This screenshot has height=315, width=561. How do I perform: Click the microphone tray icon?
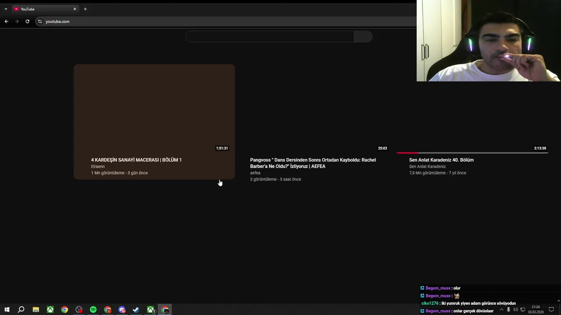508,310
